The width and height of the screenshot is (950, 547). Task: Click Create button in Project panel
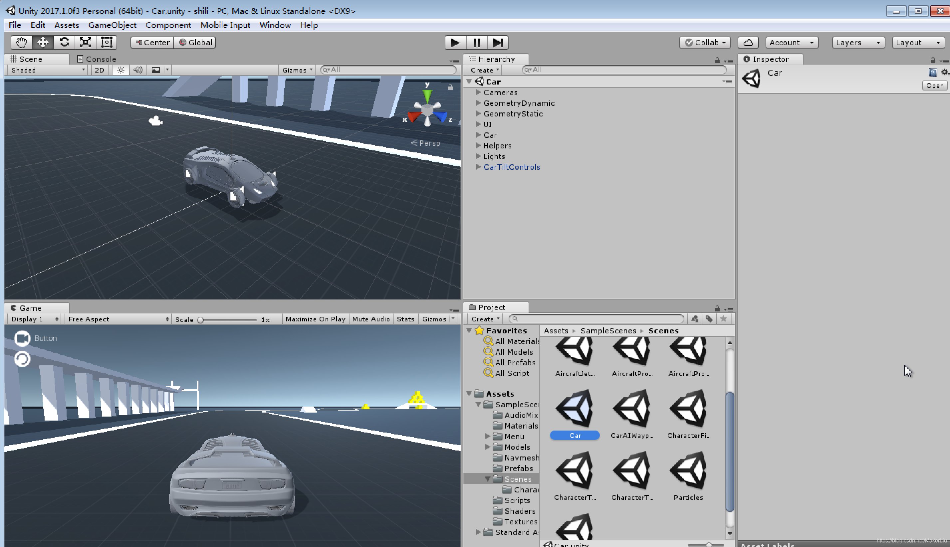485,319
